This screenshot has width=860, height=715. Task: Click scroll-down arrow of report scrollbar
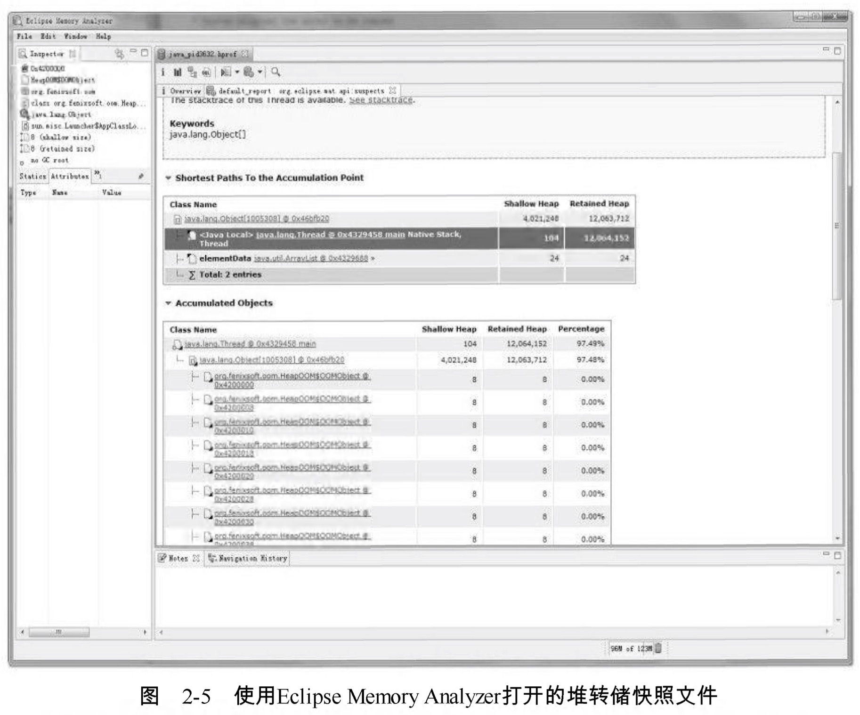click(x=837, y=538)
